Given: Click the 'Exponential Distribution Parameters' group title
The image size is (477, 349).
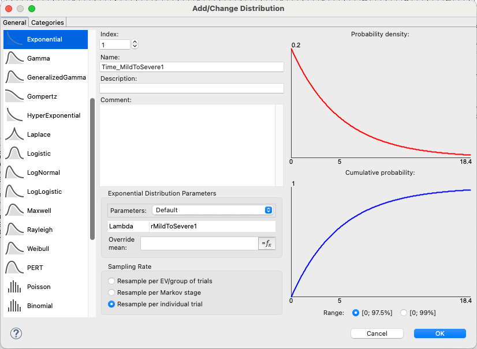Looking at the screenshot, I should tap(162, 193).
